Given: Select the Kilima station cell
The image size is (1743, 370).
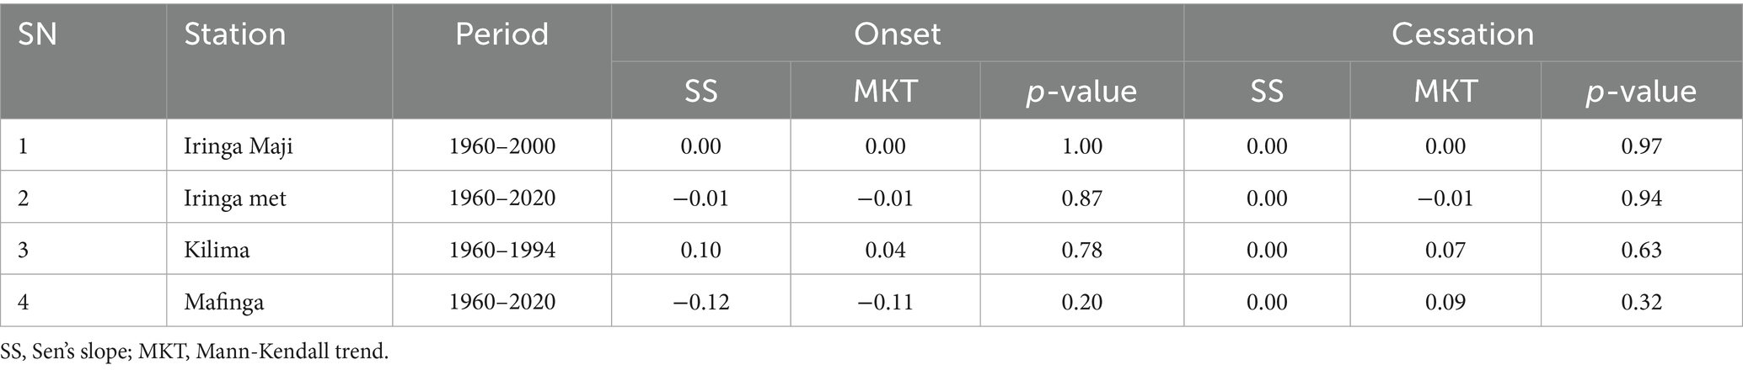Looking at the screenshot, I should (x=217, y=250).
